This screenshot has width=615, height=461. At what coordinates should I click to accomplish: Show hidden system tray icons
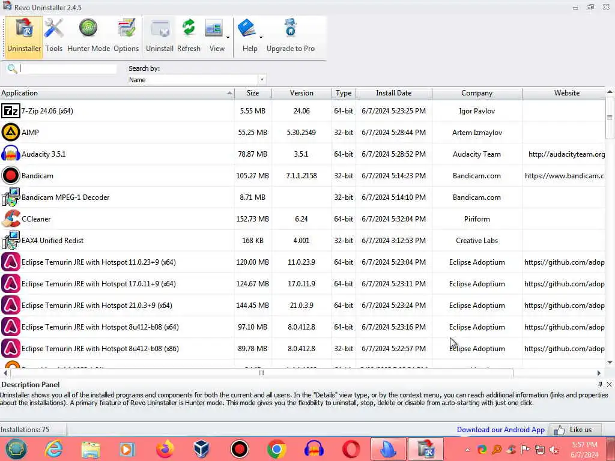pyautogui.click(x=467, y=450)
